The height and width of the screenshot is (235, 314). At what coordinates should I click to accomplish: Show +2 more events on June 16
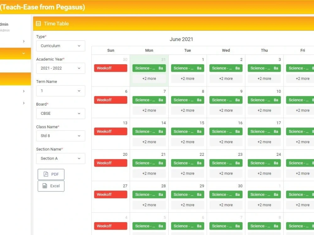tap(226, 142)
